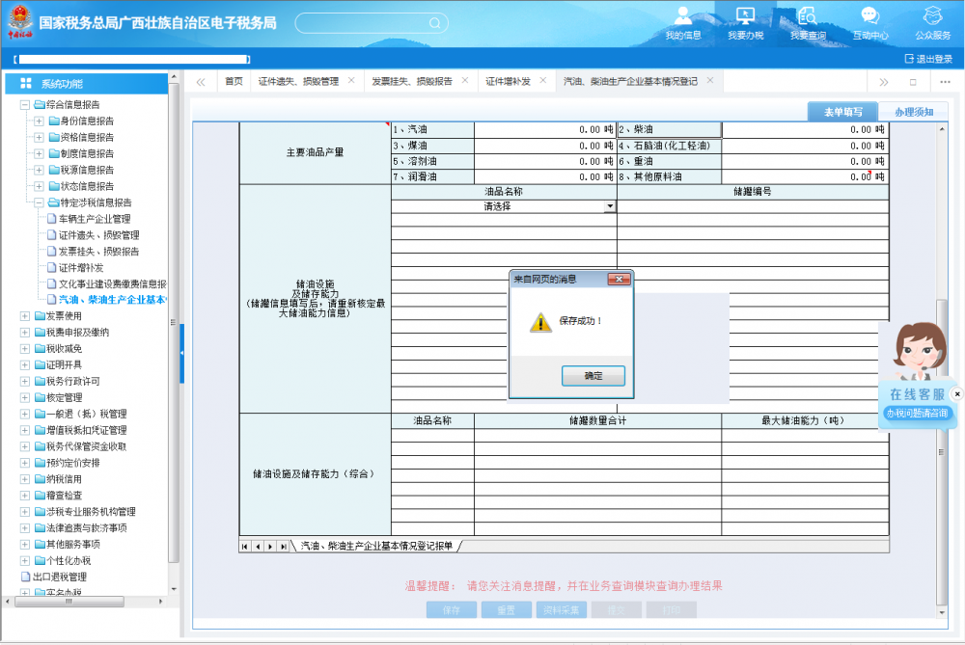Select the 发票挂失、损毁报告 sidebar item

(x=100, y=252)
